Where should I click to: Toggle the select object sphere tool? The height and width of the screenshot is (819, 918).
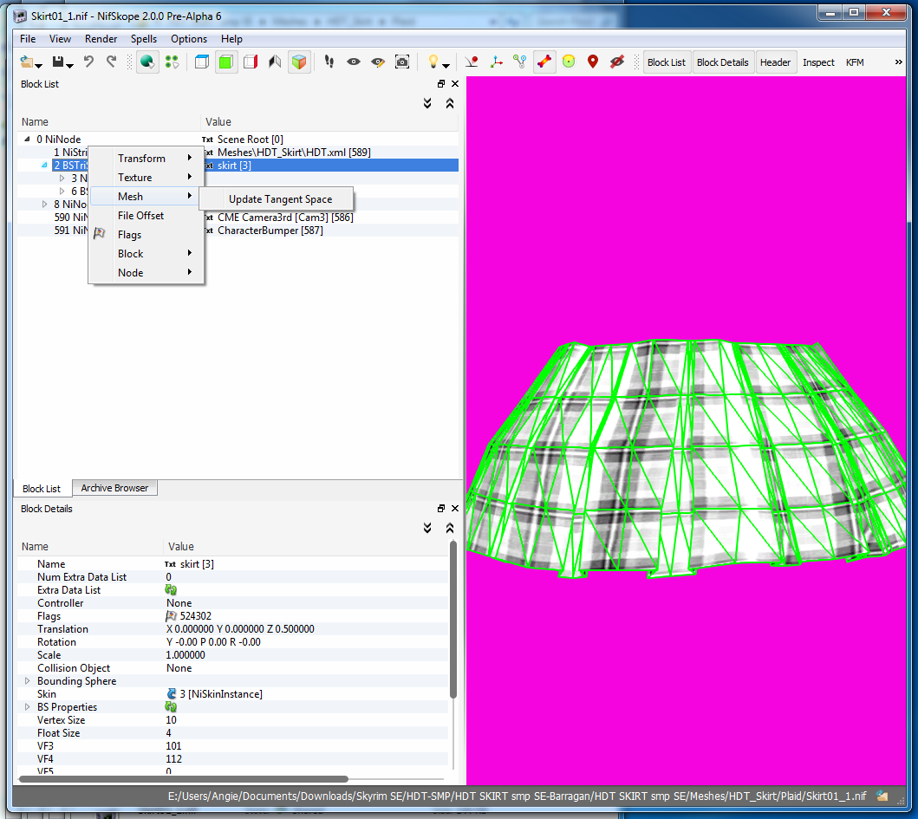point(147,62)
